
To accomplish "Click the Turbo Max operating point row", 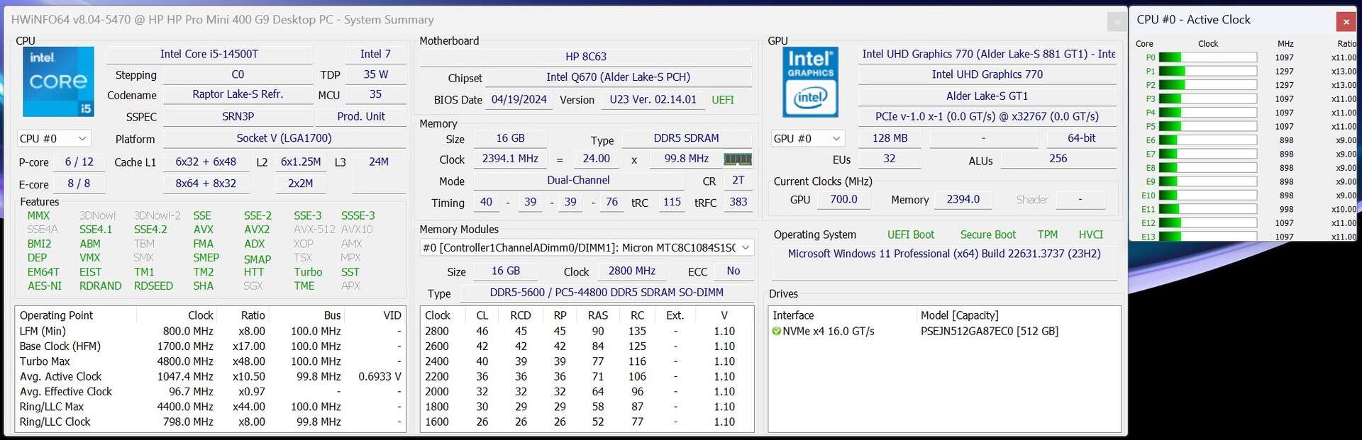I will pos(210,361).
